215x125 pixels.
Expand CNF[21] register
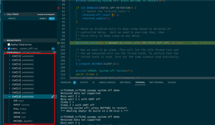[9, 89]
